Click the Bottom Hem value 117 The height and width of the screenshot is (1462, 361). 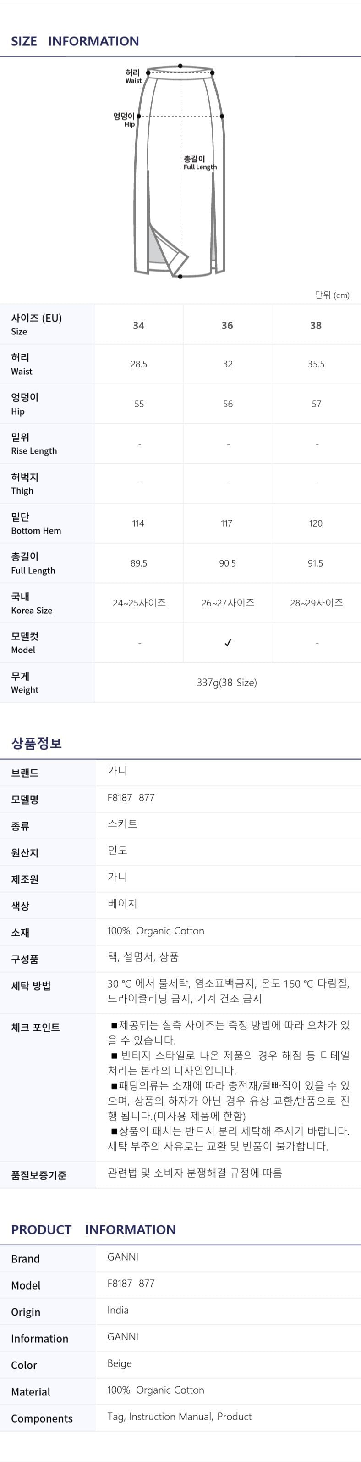pos(227,523)
